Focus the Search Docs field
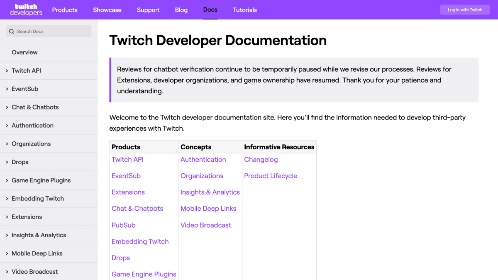The width and height of the screenshot is (498, 280). [x=49, y=31]
